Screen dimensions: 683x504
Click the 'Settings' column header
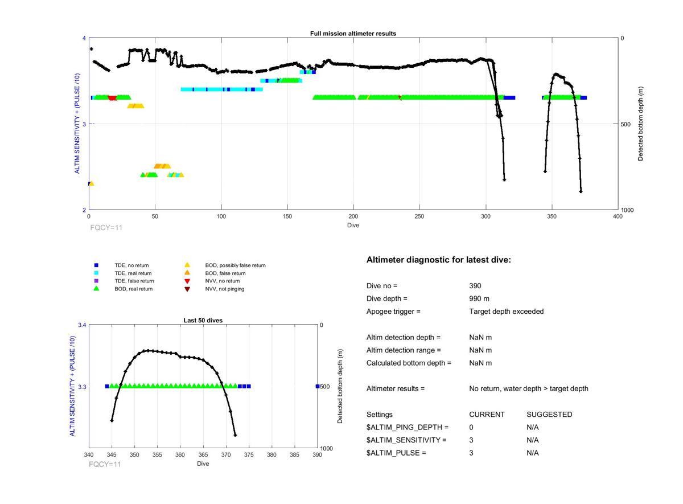click(x=380, y=415)
